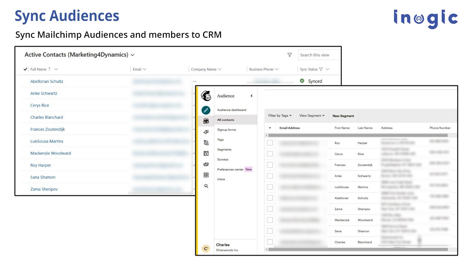
Task: Open the Full Name column dropdown chevron
Action: 56,69
